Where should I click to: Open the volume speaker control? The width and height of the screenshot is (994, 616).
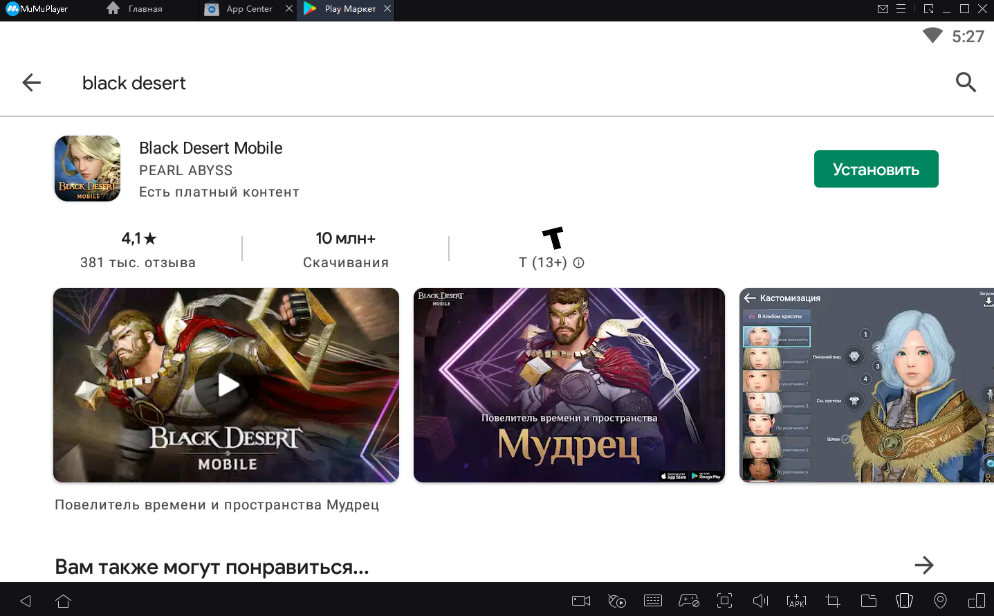[760, 601]
